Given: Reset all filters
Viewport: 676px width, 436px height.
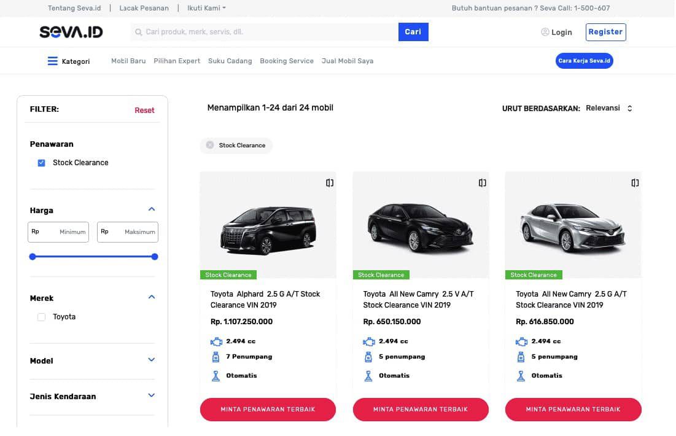Looking at the screenshot, I should (144, 111).
